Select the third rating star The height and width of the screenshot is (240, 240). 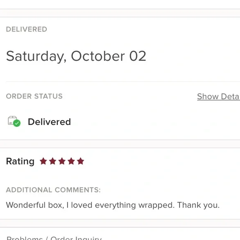point(62,161)
